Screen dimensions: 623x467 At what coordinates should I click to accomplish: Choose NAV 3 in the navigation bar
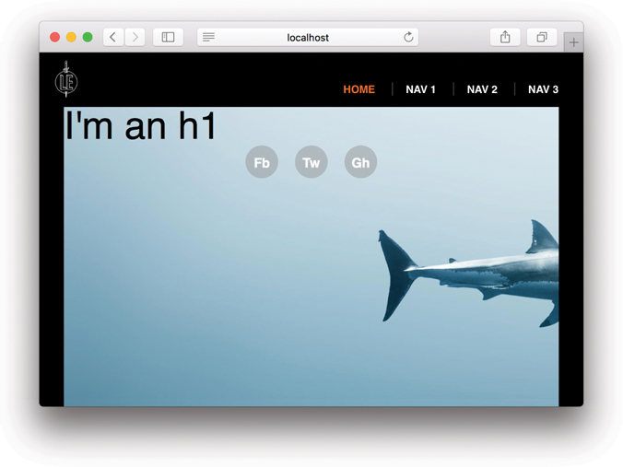(543, 89)
